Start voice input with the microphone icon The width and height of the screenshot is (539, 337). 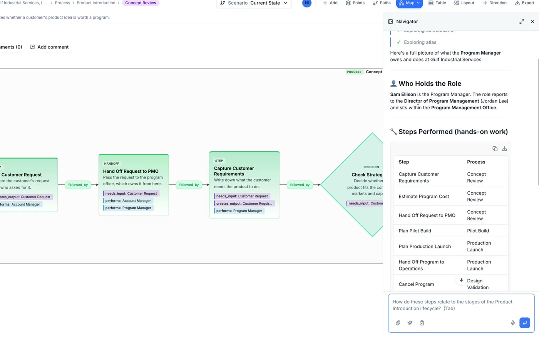click(x=513, y=323)
